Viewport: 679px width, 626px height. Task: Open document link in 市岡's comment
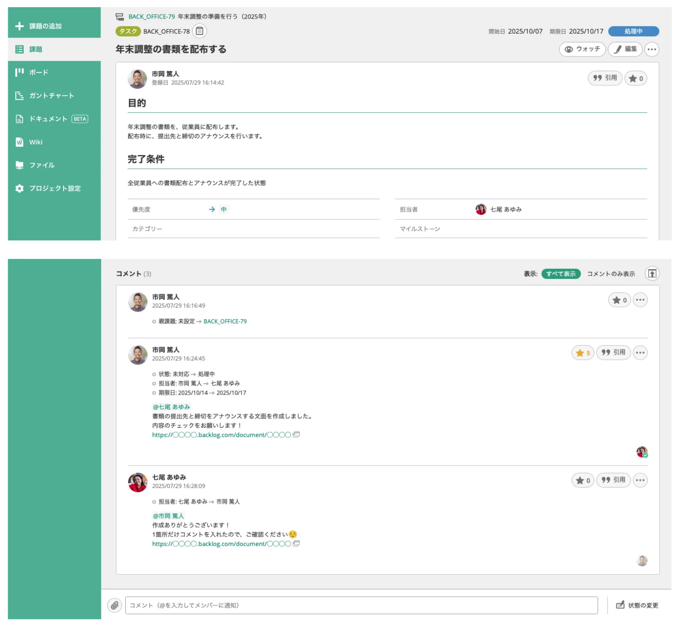222,435
